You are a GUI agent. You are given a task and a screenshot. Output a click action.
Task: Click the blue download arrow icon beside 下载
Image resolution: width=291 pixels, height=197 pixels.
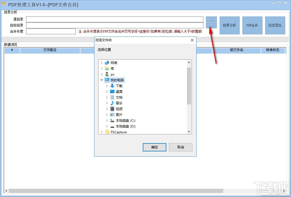coord(112,86)
